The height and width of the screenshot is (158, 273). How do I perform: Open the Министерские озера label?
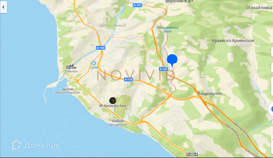point(167,29)
